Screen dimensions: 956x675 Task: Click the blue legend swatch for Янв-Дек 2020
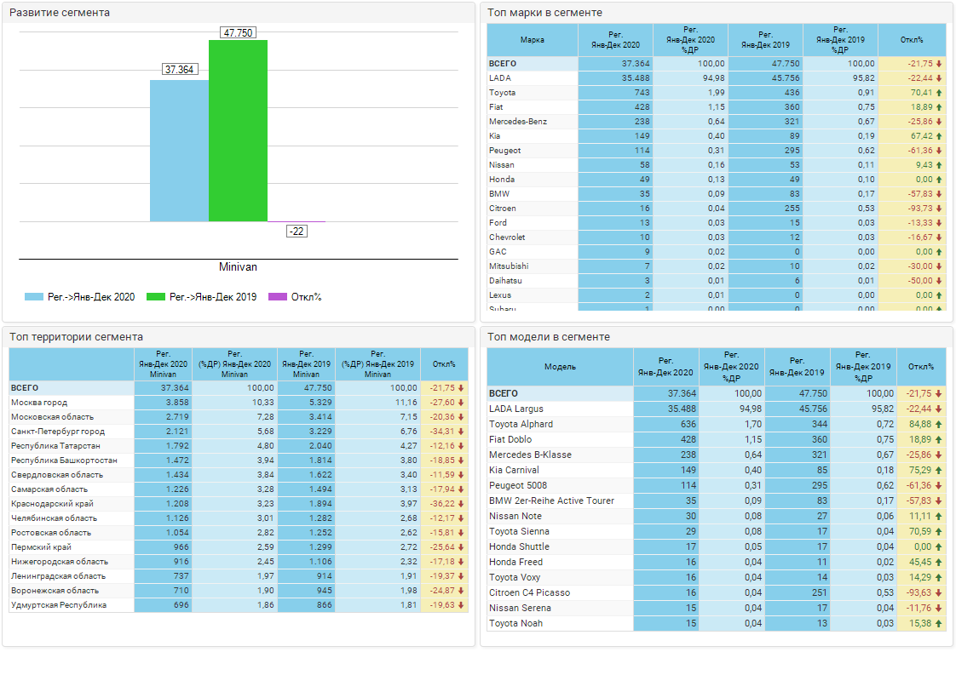pos(34,297)
